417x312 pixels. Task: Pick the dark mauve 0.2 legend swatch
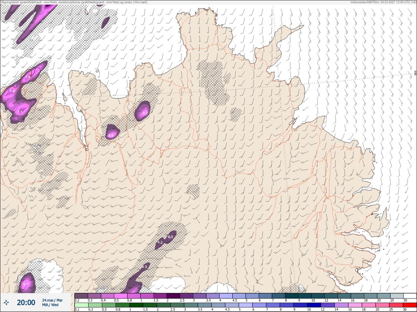click(81, 296)
